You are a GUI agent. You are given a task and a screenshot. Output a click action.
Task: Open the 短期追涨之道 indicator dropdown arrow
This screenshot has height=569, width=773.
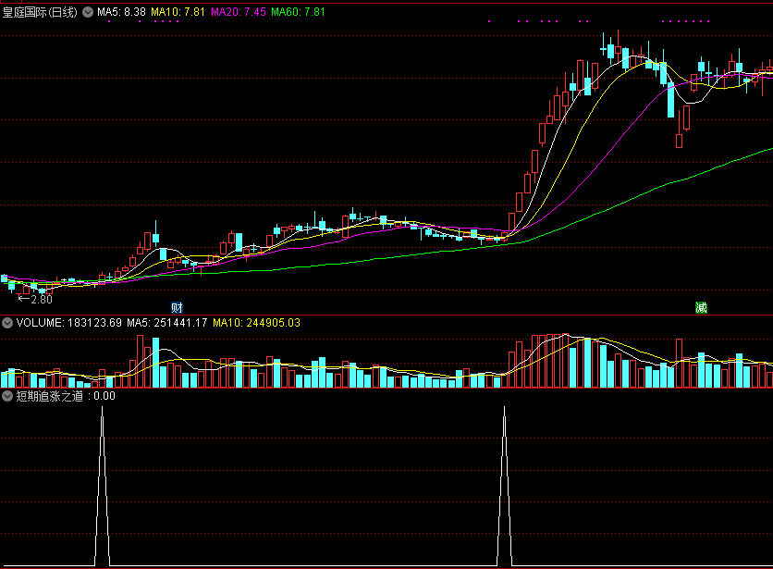coord(7,396)
